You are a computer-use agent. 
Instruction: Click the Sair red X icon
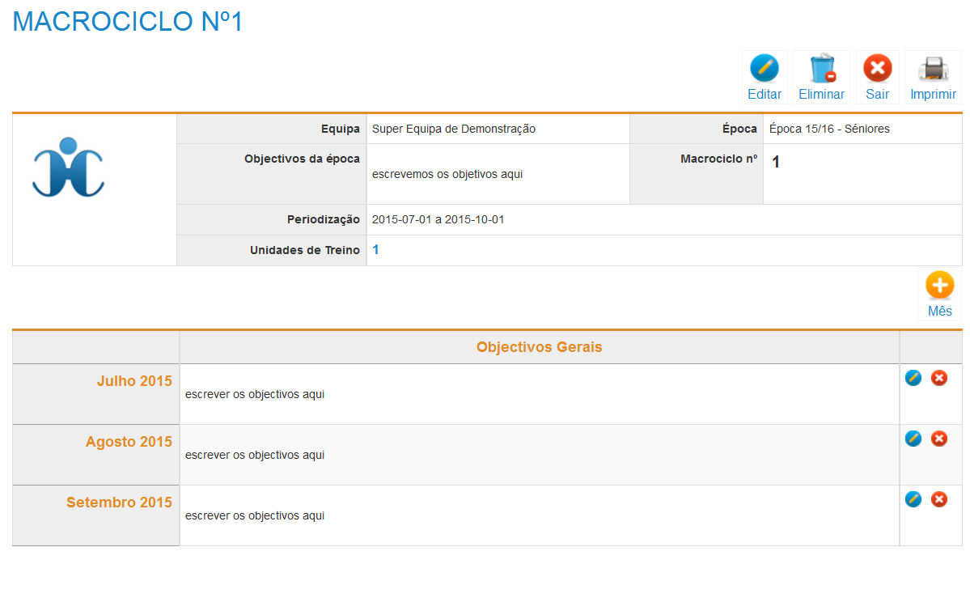point(877,69)
